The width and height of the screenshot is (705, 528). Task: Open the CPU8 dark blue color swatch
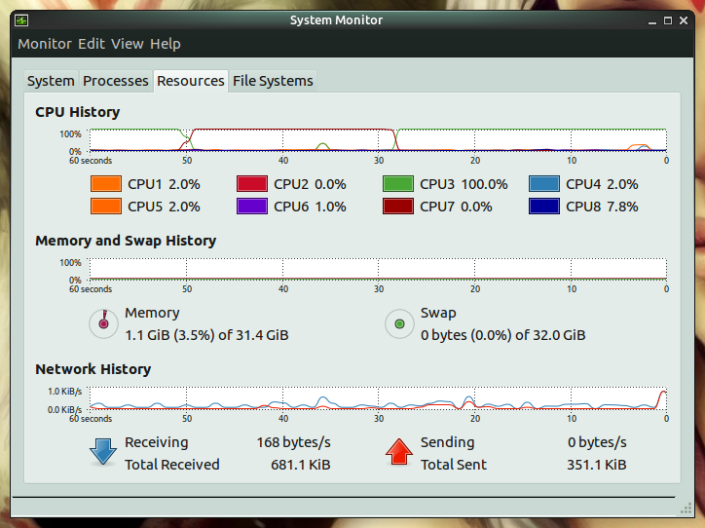pos(544,207)
